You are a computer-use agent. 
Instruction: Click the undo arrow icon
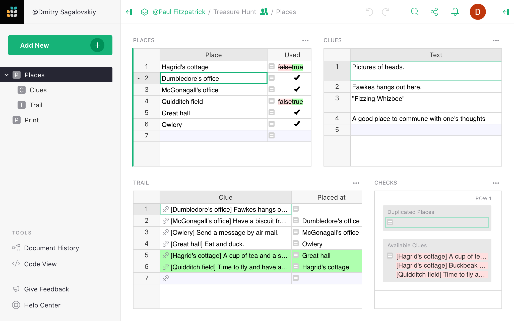pos(369,12)
